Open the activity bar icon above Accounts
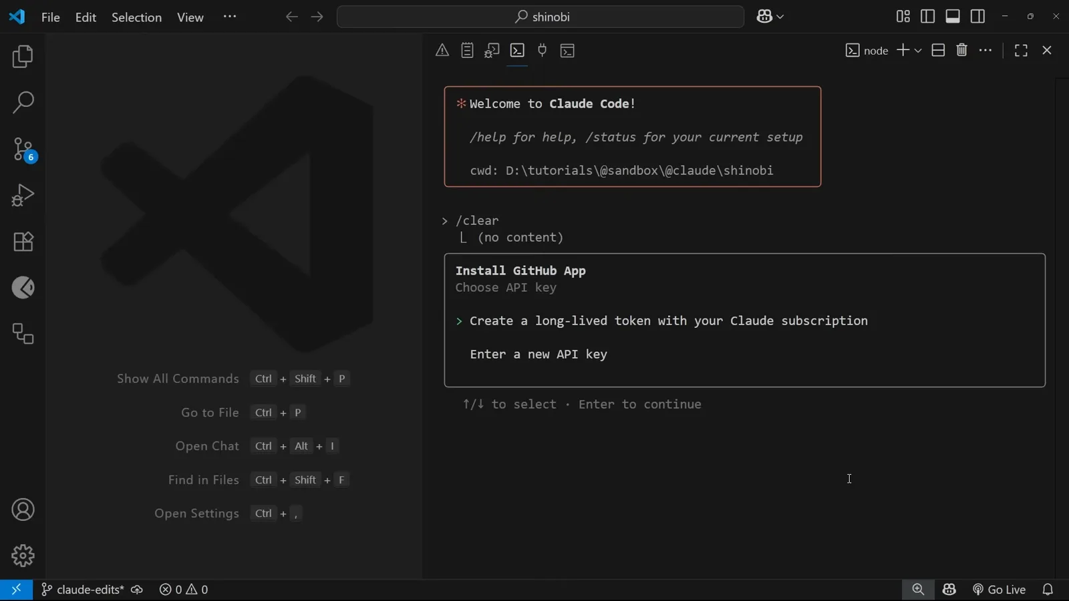The width and height of the screenshot is (1069, 601). [x=23, y=334]
